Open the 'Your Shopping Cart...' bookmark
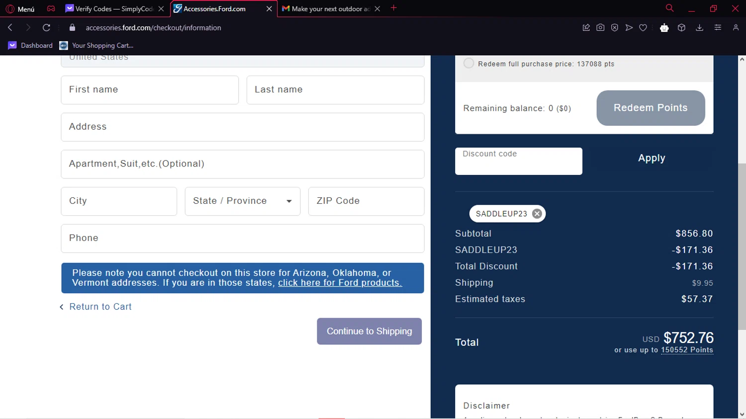The image size is (746, 419). [96, 45]
